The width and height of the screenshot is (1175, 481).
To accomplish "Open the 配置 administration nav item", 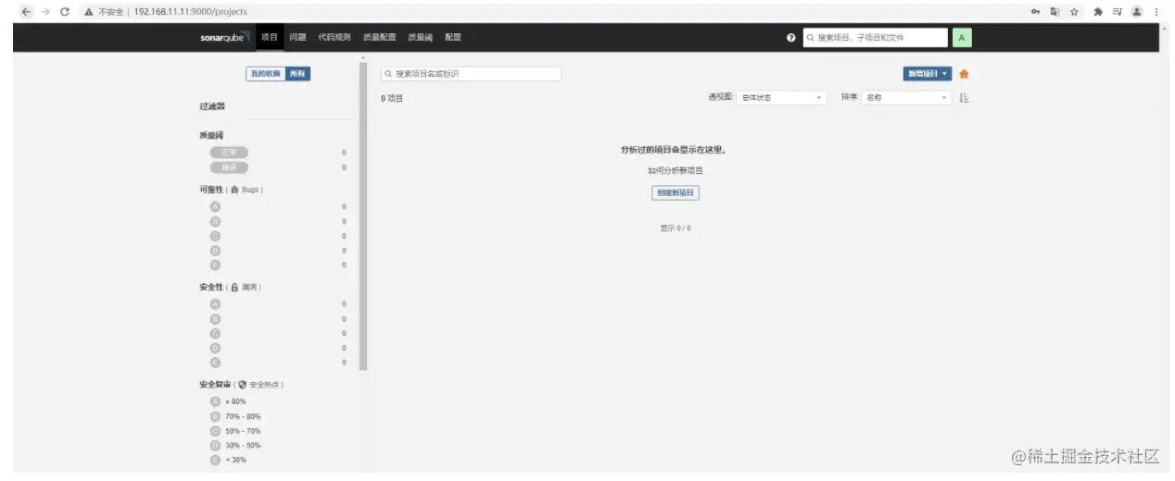I will (x=453, y=38).
